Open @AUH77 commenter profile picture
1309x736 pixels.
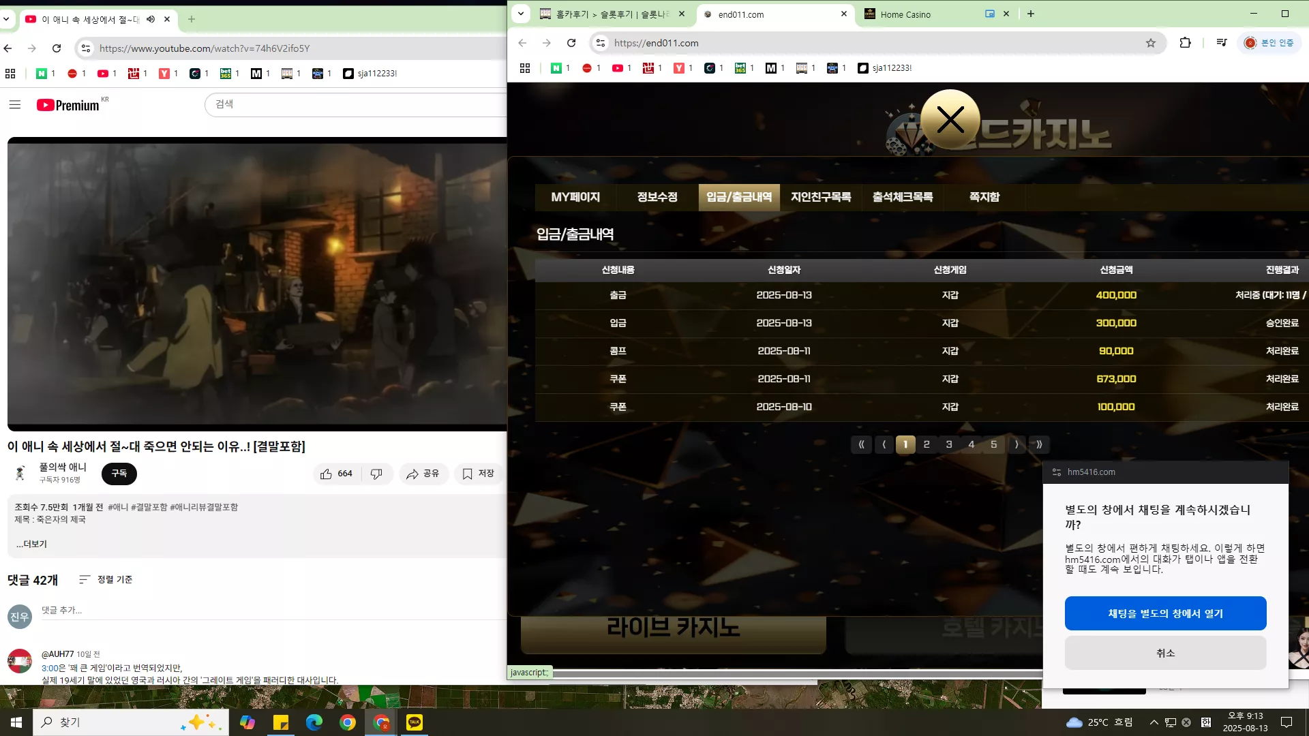[x=20, y=661]
